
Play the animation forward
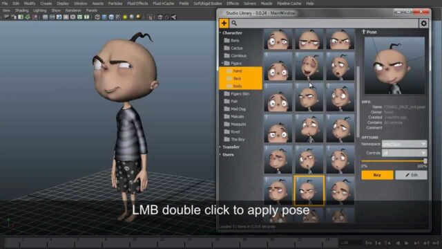[x=407, y=243]
